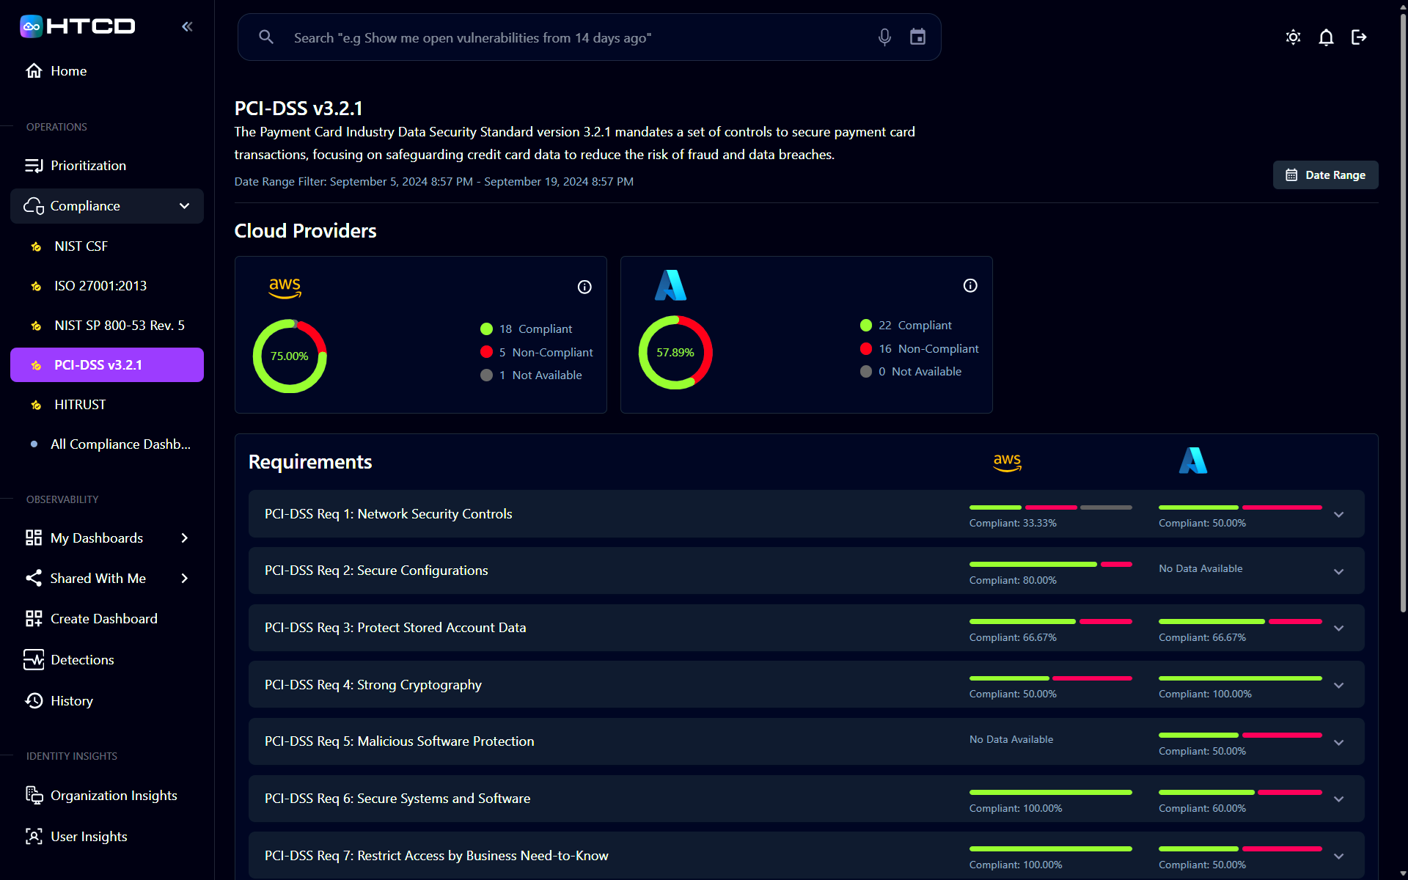
Task: Click the notifications bell icon
Action: 1326,37
